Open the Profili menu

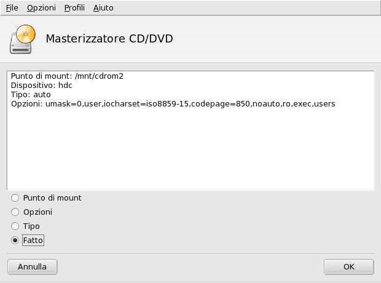(74, 8)
